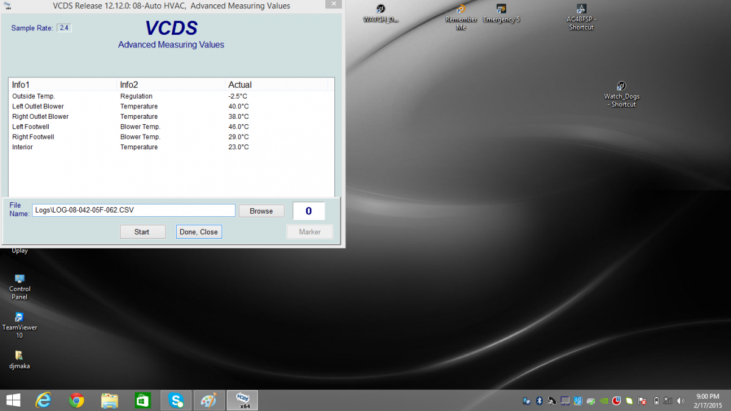
Task: Open the Control Panel desktop icon
Action: [x=19, y=287]
